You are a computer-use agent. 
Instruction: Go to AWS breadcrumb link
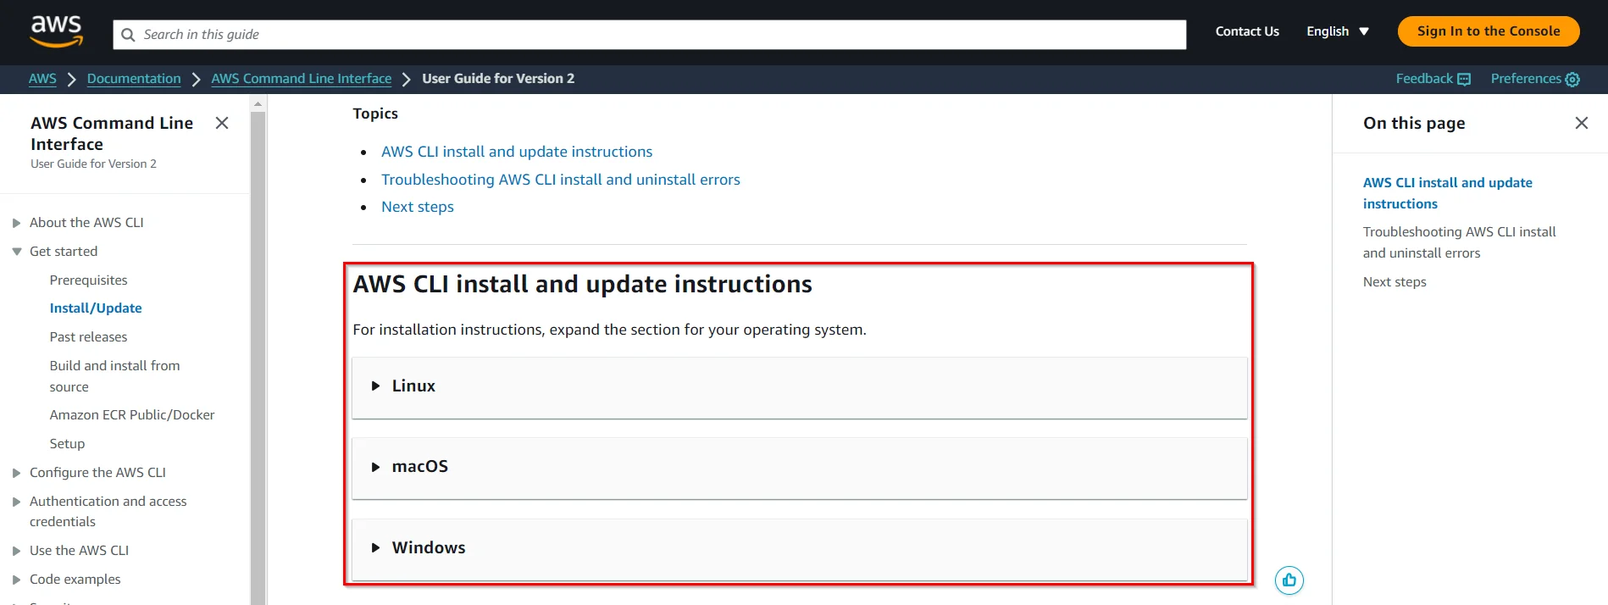pos(42,79)
